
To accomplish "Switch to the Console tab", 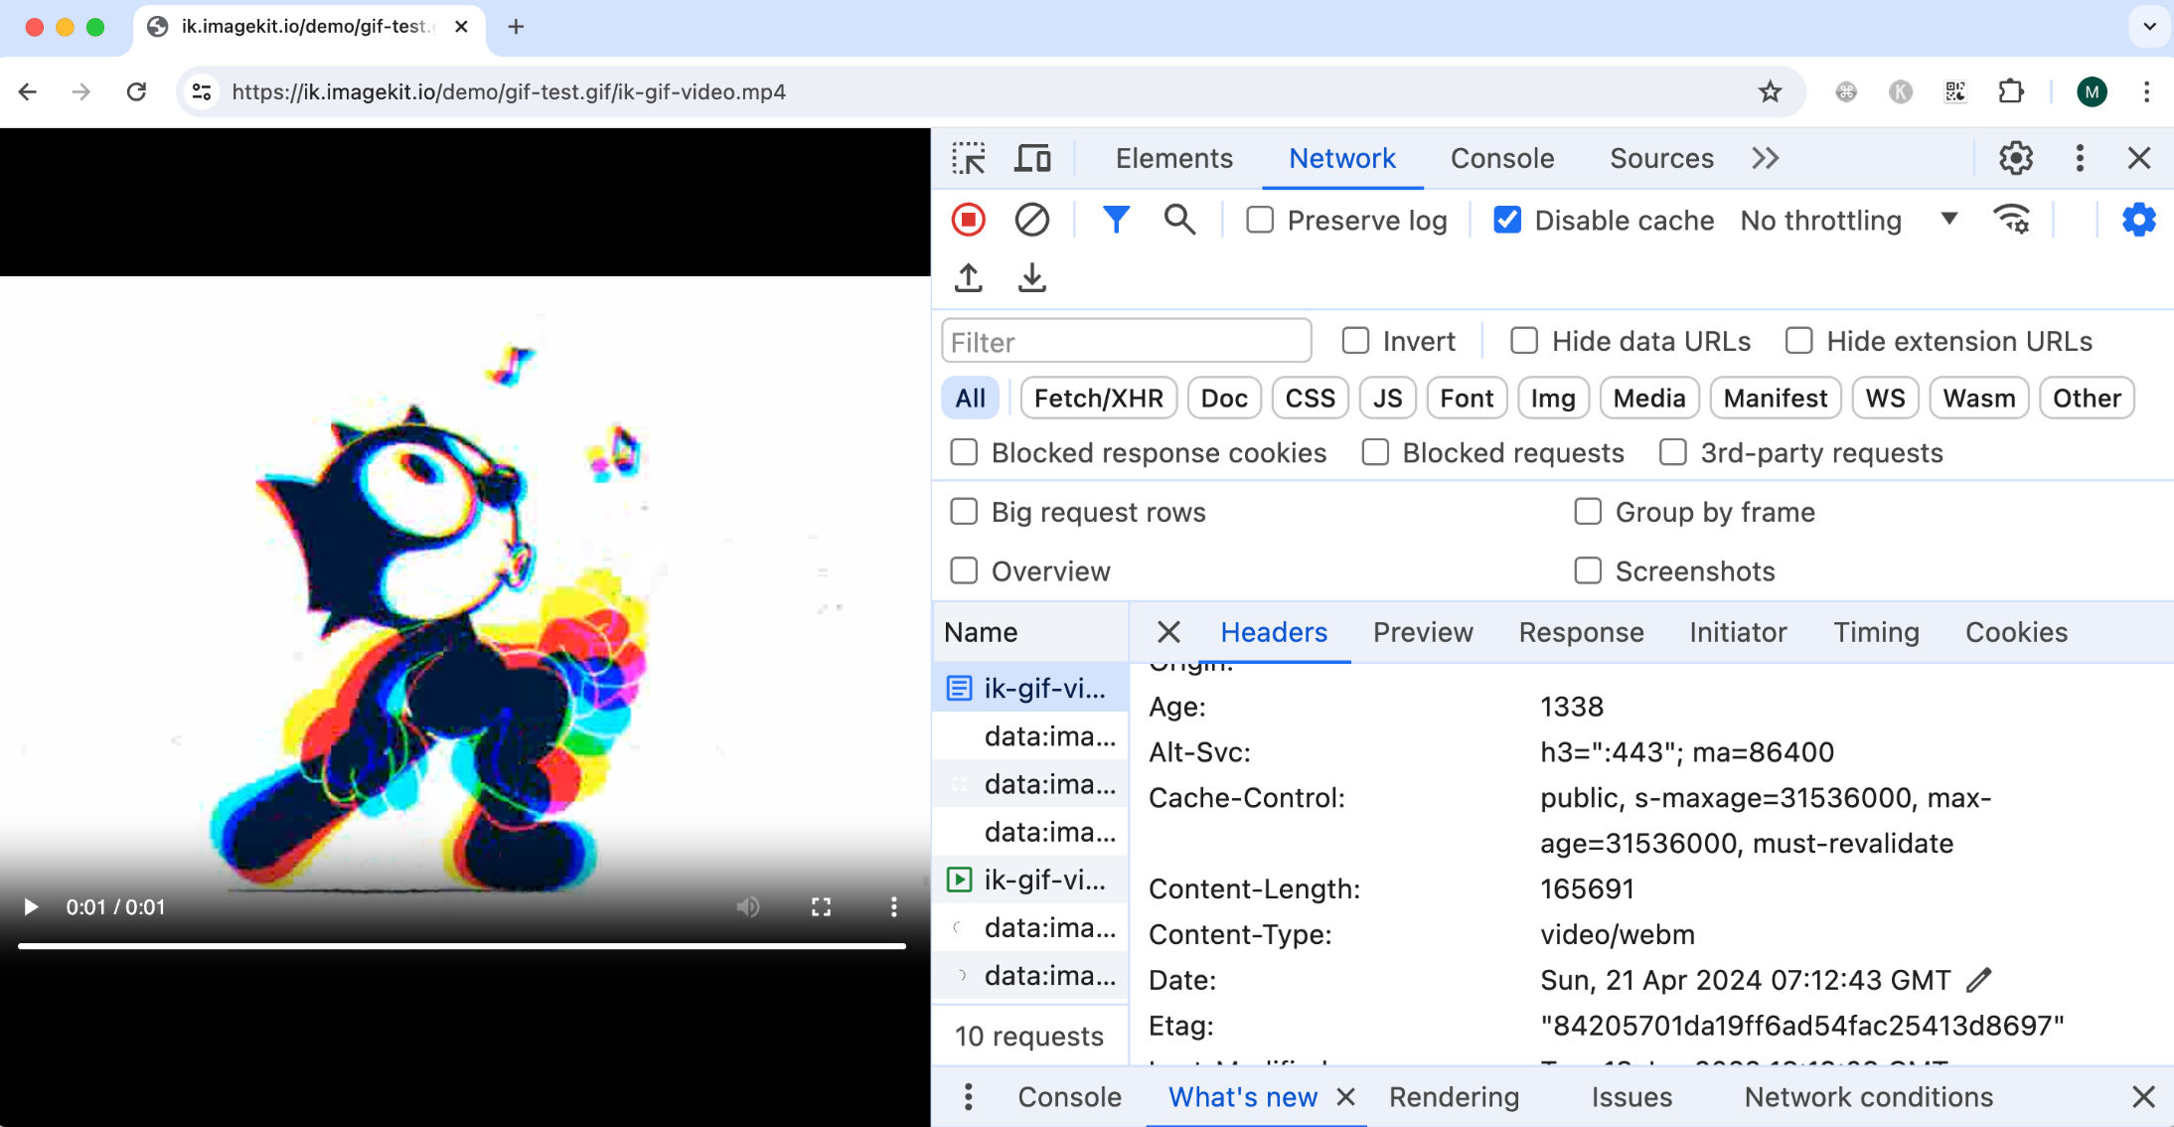I will point(1501,158).
